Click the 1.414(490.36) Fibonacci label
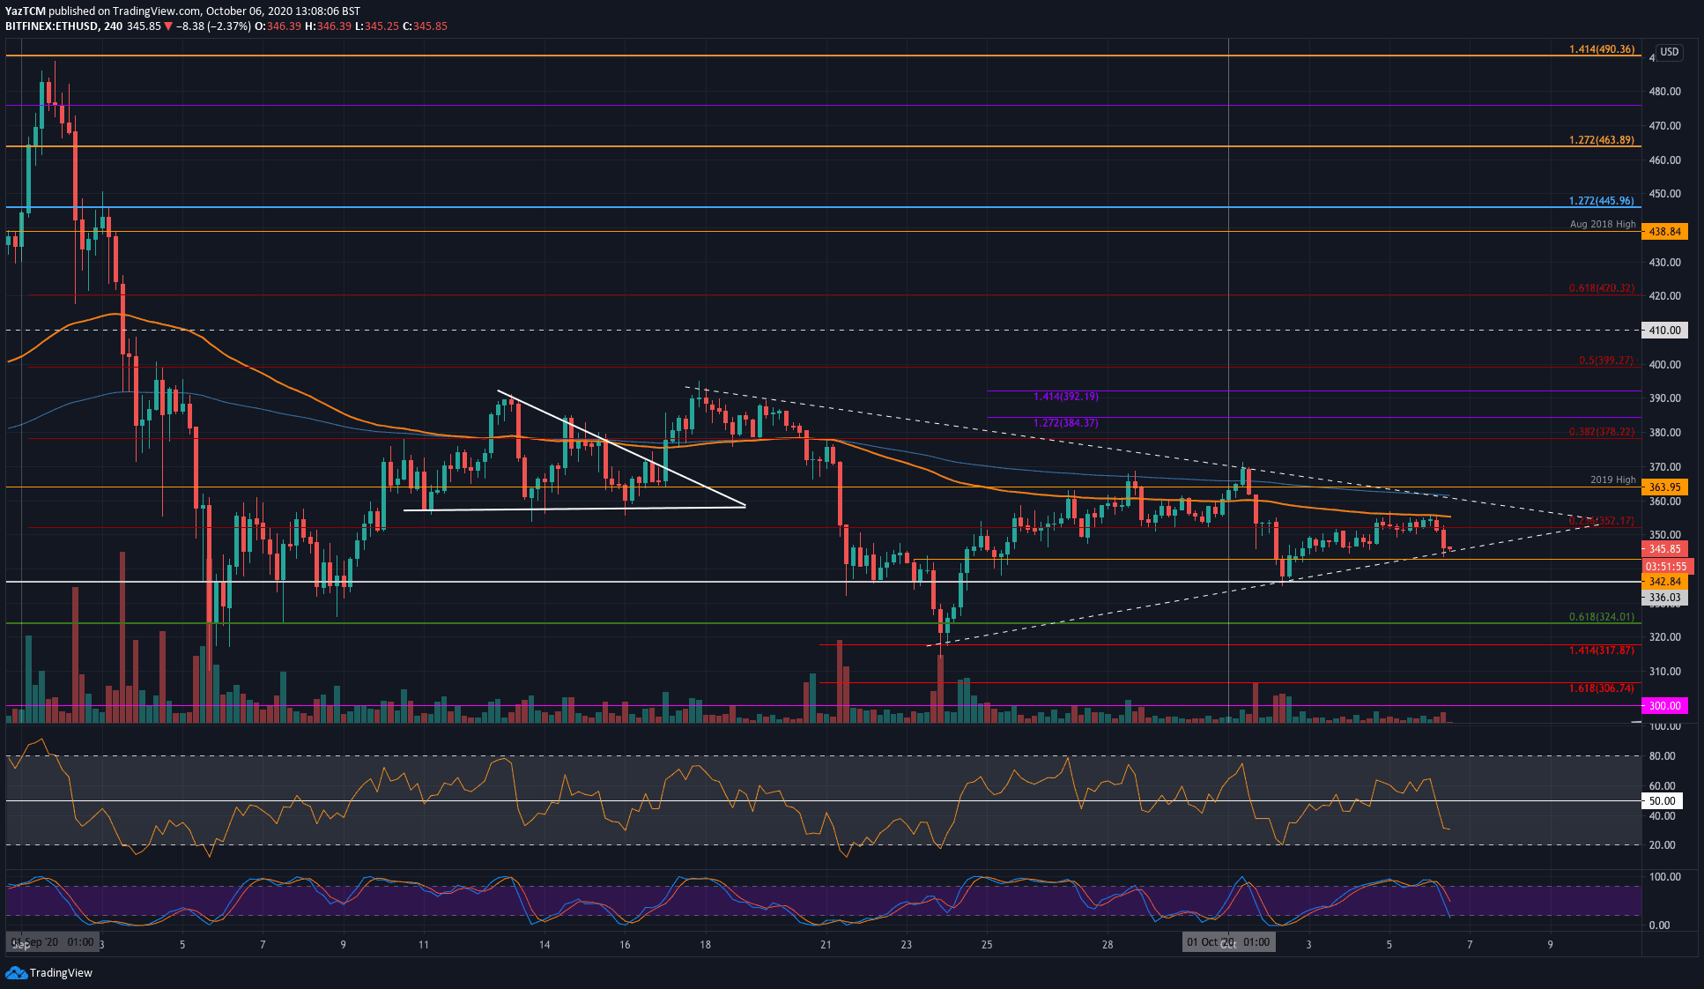The image size is (1704, 989). tap(1601, 49)
